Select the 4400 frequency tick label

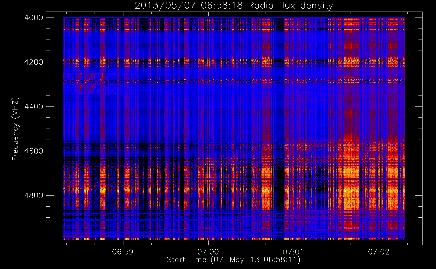[x=34, y=107]
